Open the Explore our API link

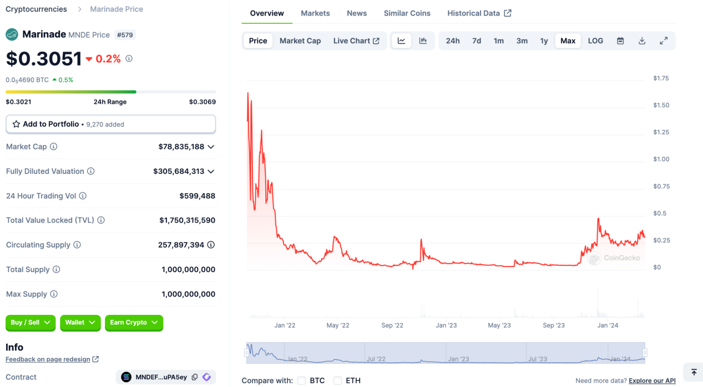[651, 380]
